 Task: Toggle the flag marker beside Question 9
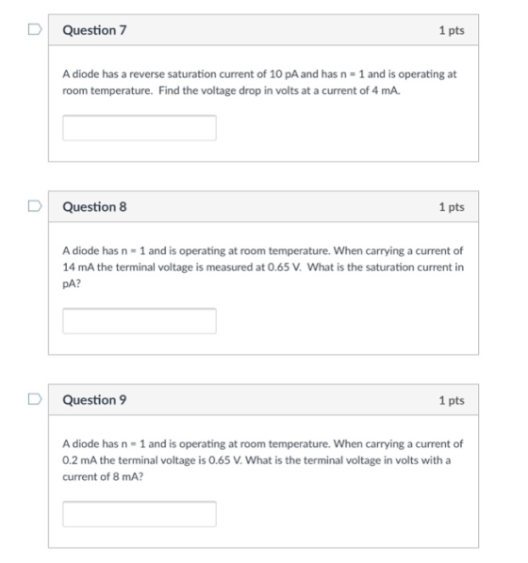(35, 399)
